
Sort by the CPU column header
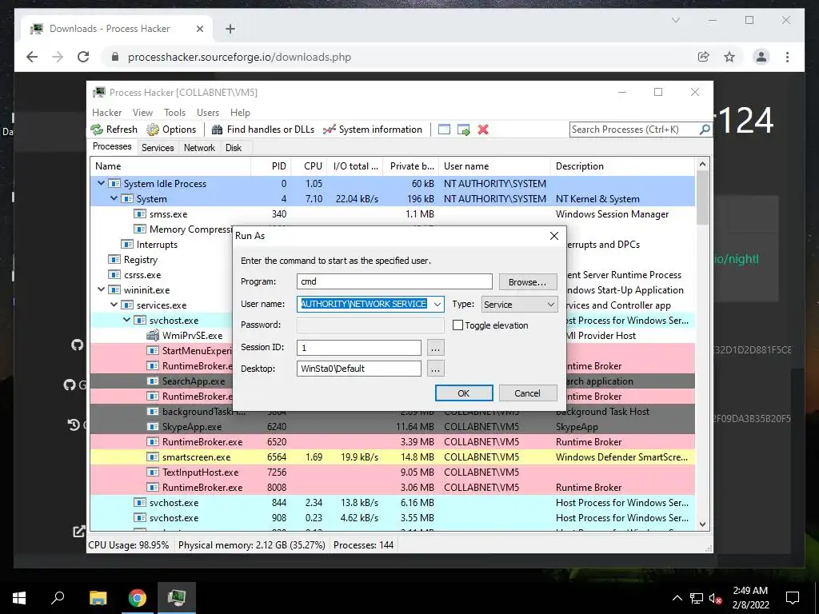pos(313,166)
